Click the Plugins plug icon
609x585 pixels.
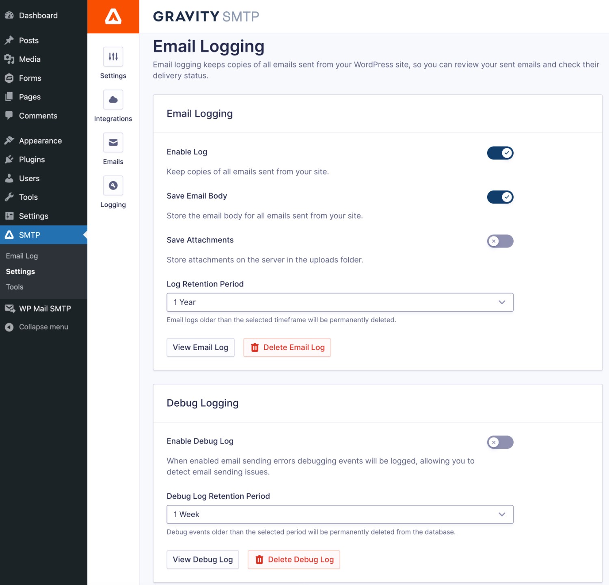pos(9,159)
